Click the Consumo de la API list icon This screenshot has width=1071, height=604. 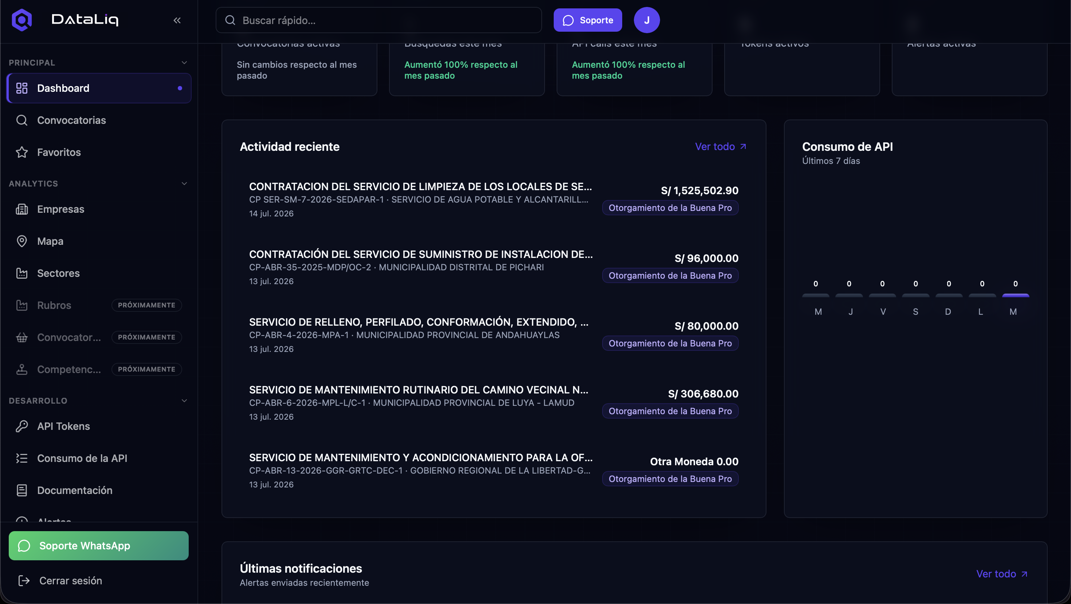pos(21,458)
